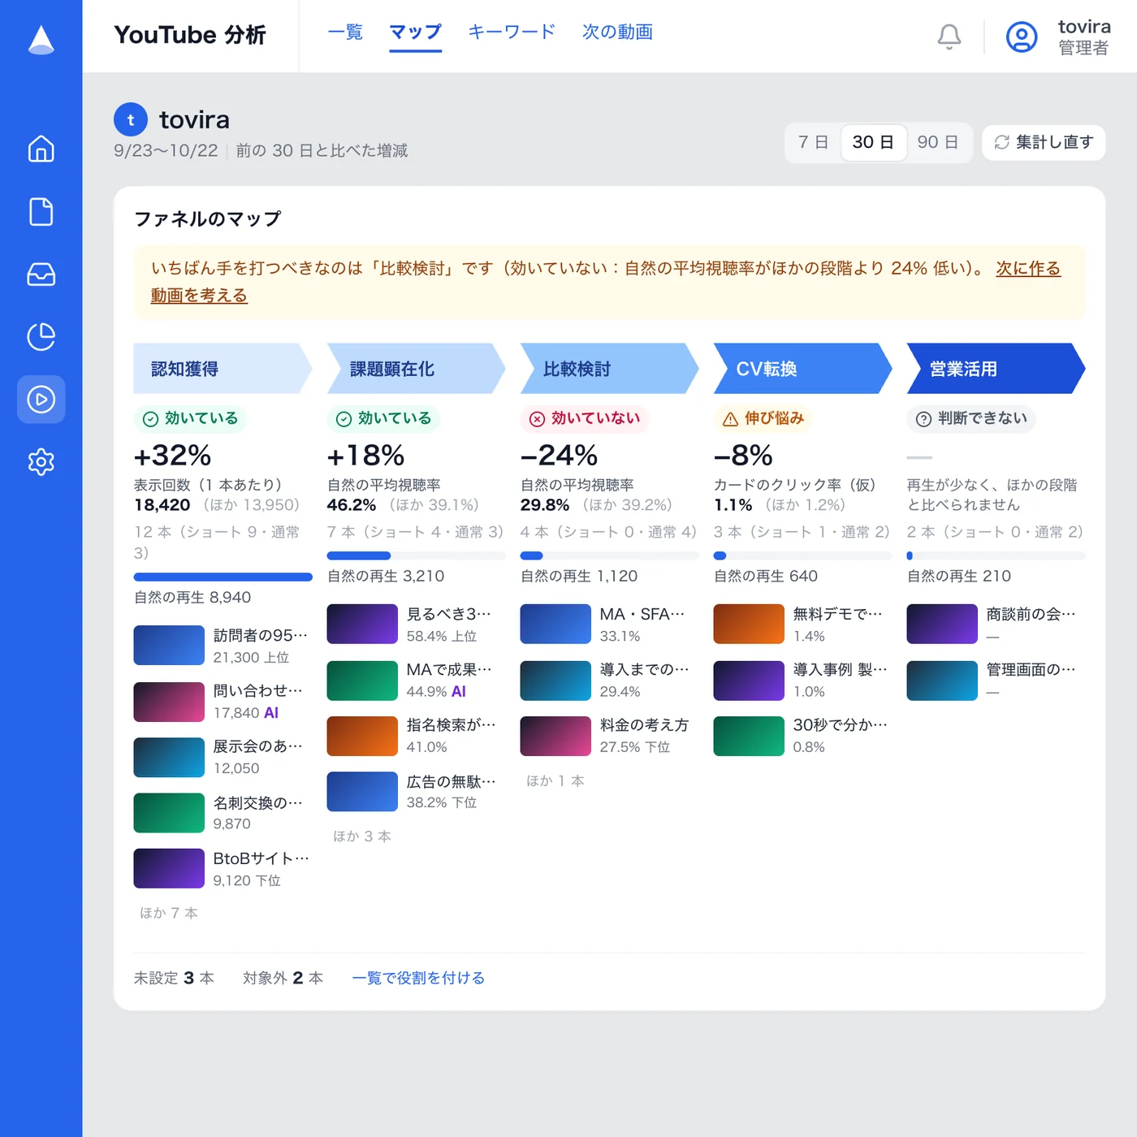The width and height of the screenshot is (1137, 1137).
Task: Open the document page icon in sidebar
Action: coord(41,211)
